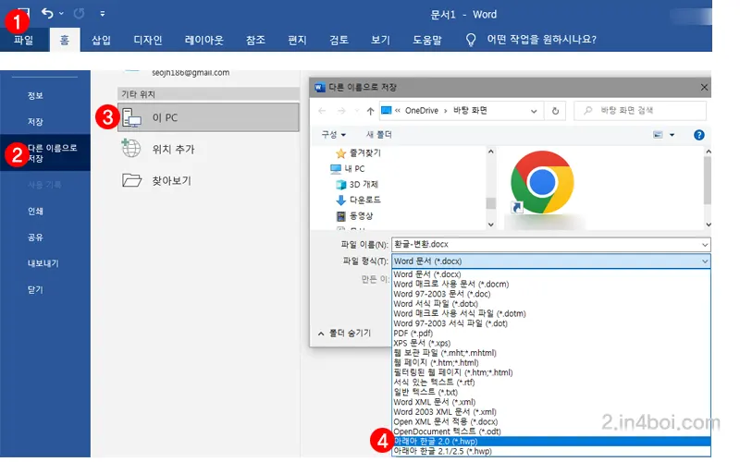Click the 파일 이름 input field
This screenshot has height=462, width=740.
pos(546,244)
